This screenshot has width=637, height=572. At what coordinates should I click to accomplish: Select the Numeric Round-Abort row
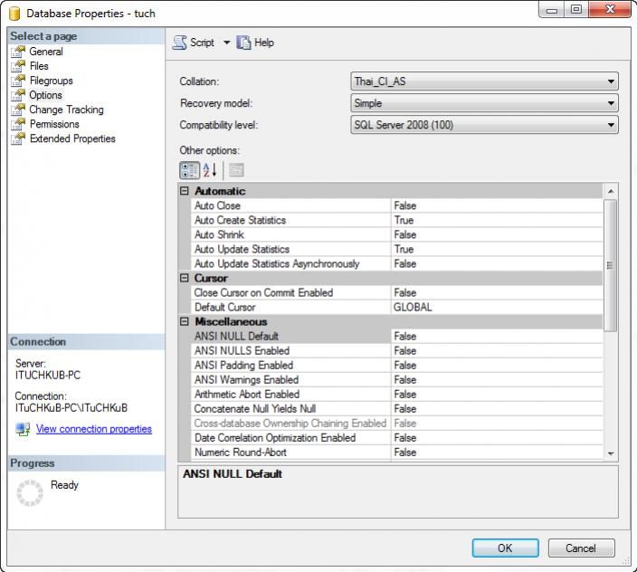(x=396, y=453)
